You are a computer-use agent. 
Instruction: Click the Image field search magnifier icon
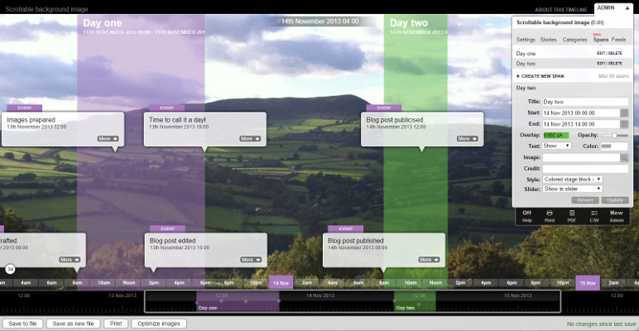coord(624,158)
